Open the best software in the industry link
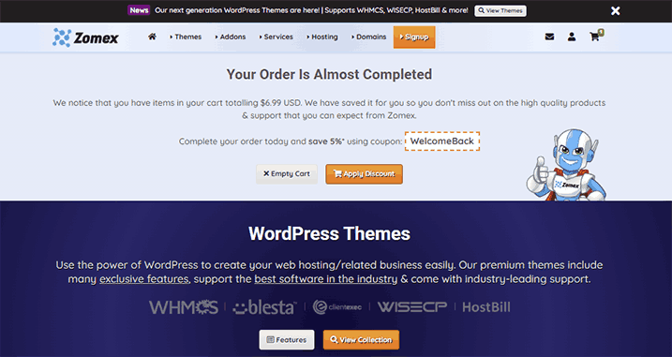Screen dimensions: 672x357 point(326,279)
